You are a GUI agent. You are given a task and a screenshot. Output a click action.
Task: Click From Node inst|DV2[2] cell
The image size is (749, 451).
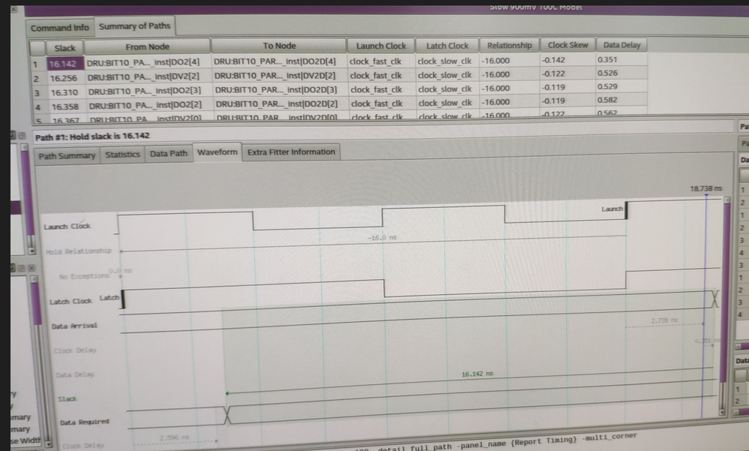click(x=148, y=77)
